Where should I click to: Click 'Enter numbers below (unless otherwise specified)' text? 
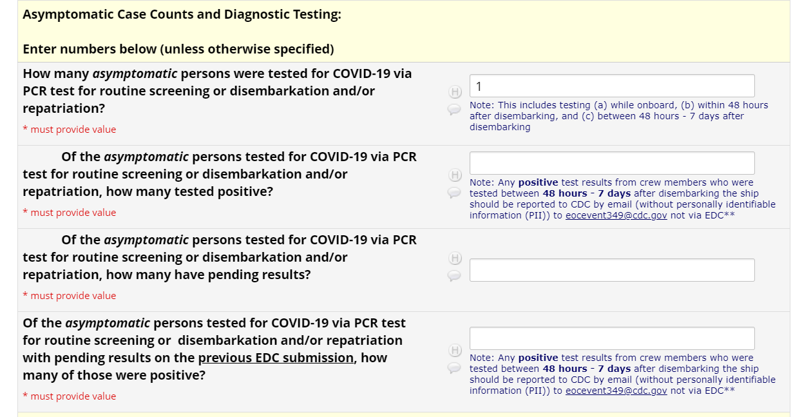(x=178, y=49)
